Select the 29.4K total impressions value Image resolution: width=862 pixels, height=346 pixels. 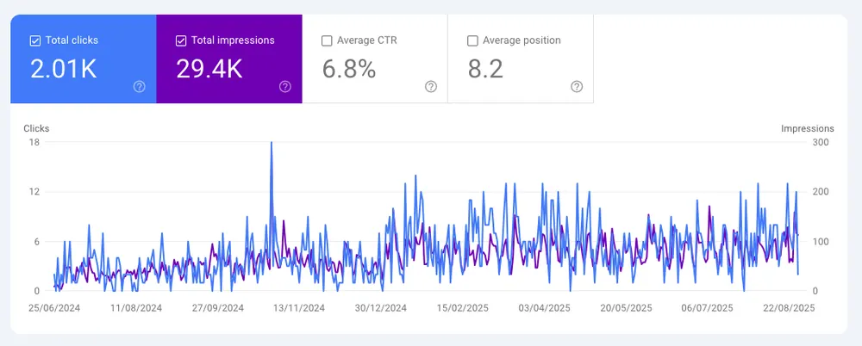coord(209,69)
